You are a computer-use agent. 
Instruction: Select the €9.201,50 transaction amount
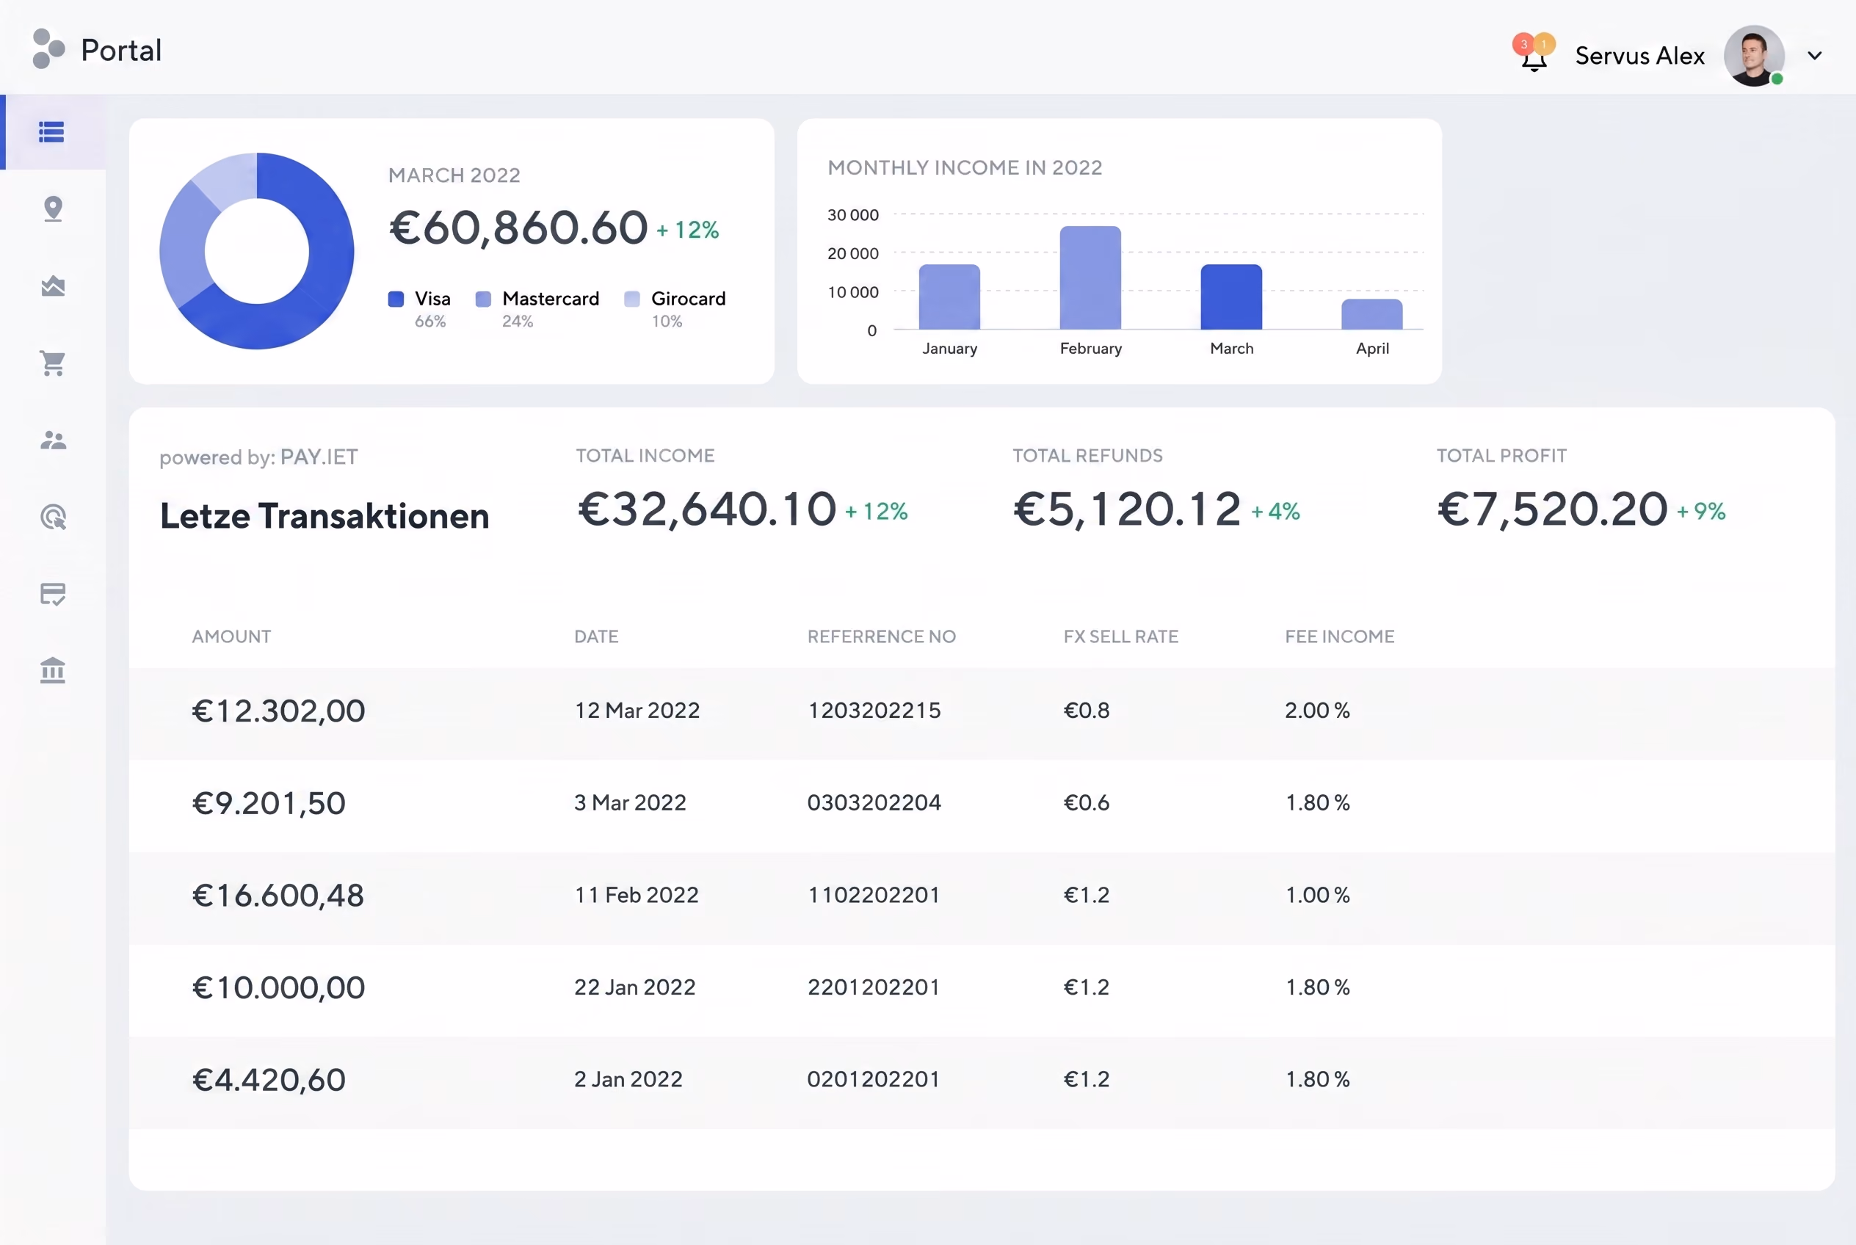pyautogui.click(x=269, y=803)
